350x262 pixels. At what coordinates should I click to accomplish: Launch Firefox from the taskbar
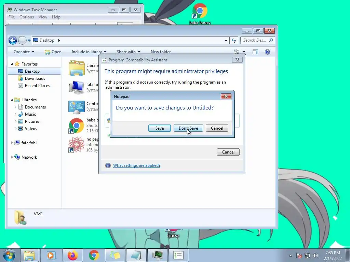(72, 255)
